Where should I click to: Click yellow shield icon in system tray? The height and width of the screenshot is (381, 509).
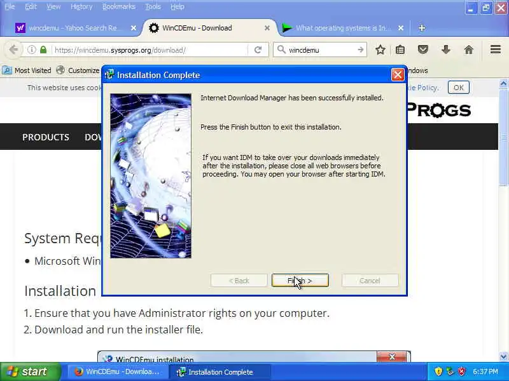click(438, 371)
